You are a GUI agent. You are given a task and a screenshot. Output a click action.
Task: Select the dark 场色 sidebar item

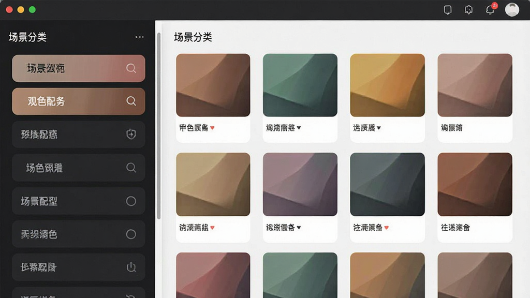[x=79, y=168]
